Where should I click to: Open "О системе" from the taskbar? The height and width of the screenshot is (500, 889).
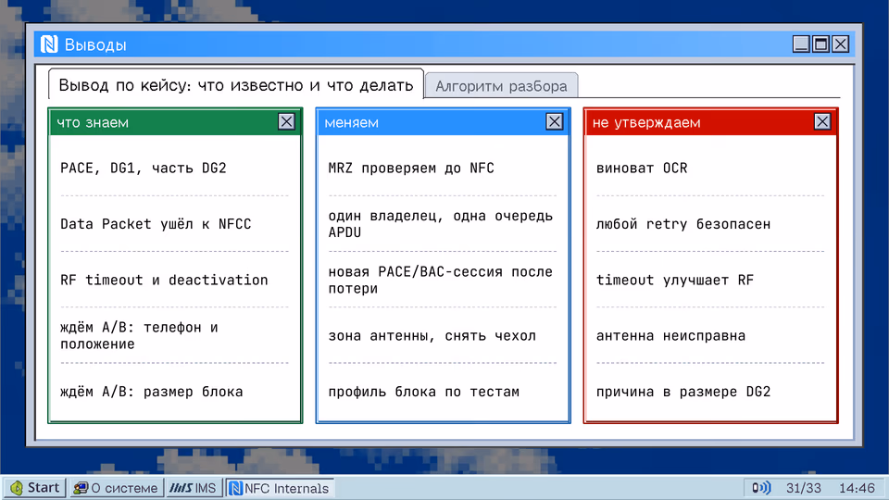pyautogui.click(x=117, y=488)
